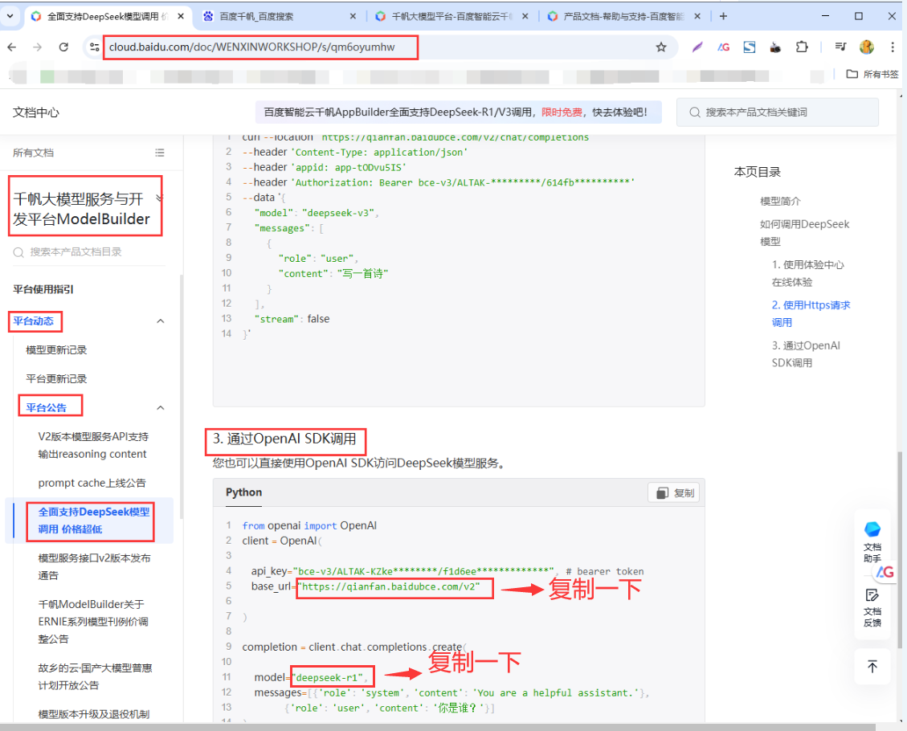This screenshot has height=731, width=907.
Task: Close the 百度千帆_百度搜索 tab
Action: 353,16
